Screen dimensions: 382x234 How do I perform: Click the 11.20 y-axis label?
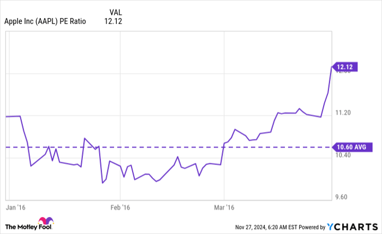(x=345, y=113)
